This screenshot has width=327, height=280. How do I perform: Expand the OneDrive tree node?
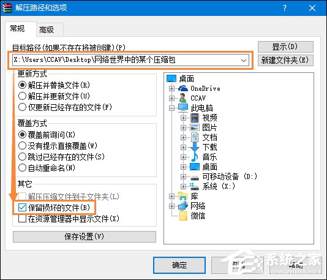[x=171, y=88]
